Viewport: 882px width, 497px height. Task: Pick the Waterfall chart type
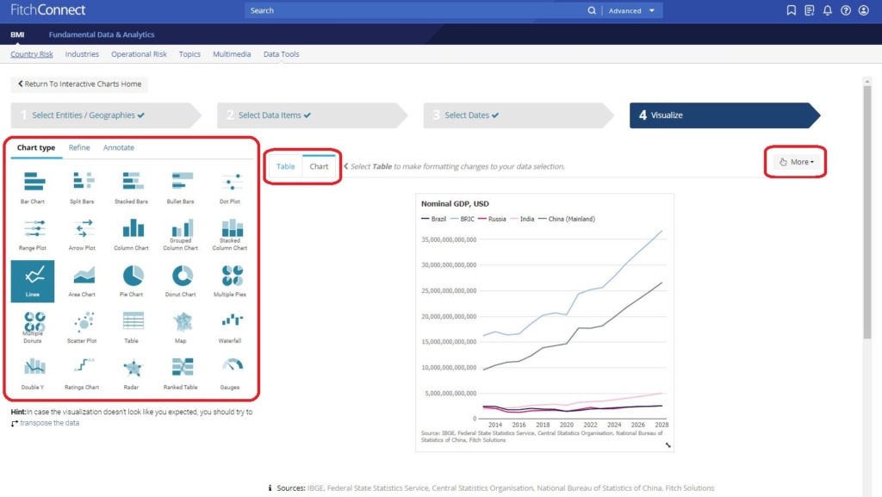click(231, 323)
